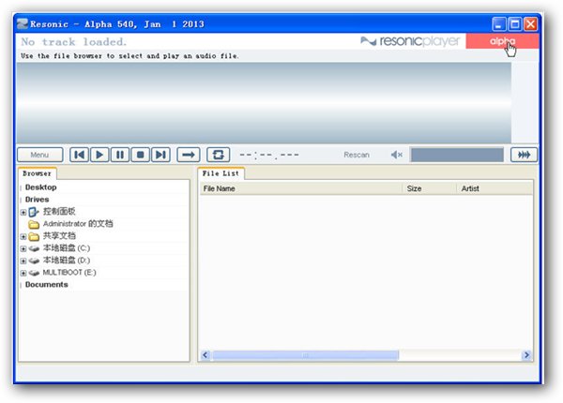This screenshot has width=563, height=403.
Task: Click the Administrator 的文档 folder icon
Action: tap(34, 224)
